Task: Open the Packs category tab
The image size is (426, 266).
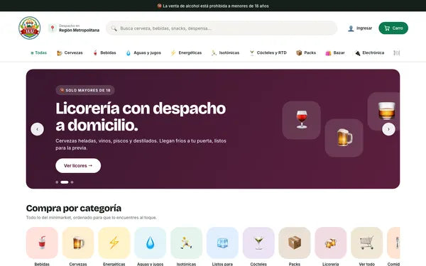Action: [306, 52]
